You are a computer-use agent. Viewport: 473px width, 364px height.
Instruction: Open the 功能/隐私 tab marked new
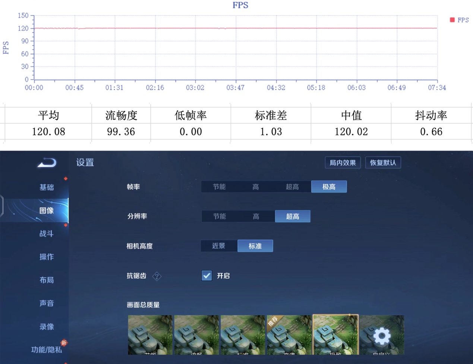(47, 350)
